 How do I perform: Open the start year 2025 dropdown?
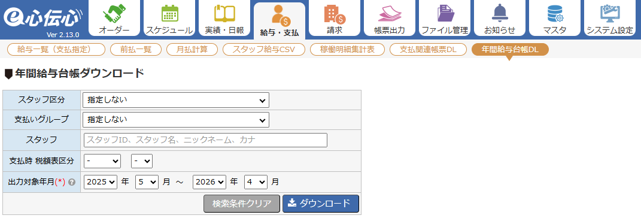pos(101,182)
